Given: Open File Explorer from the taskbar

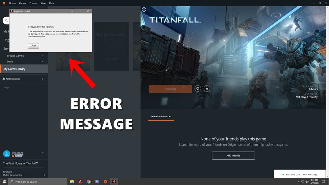Looking at the screenshot, I should [x=72, y=182].
